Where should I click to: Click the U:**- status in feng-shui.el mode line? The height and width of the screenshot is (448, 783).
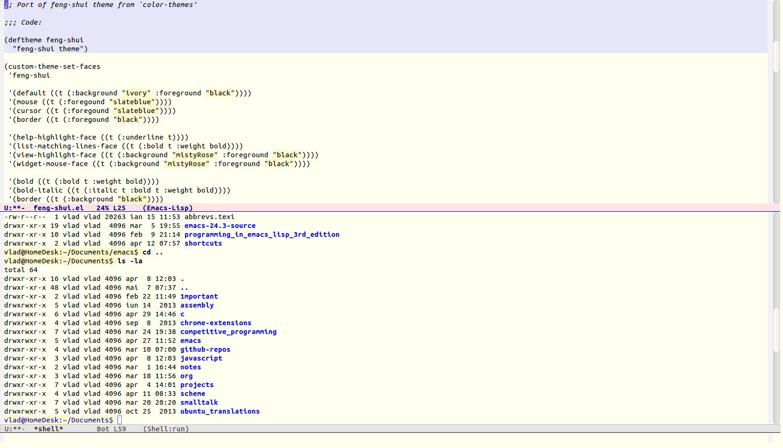(x=14, y=208)
